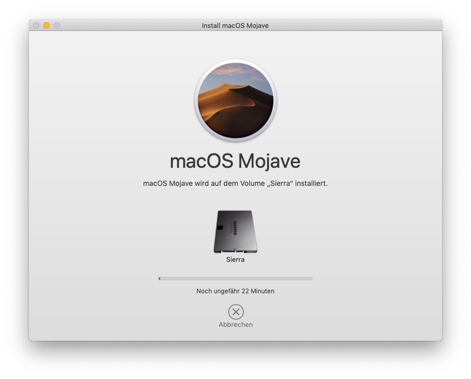
Task: Click the text "macOS Mojave wird auf dem Volume"
Action: [x=204, y=183]
